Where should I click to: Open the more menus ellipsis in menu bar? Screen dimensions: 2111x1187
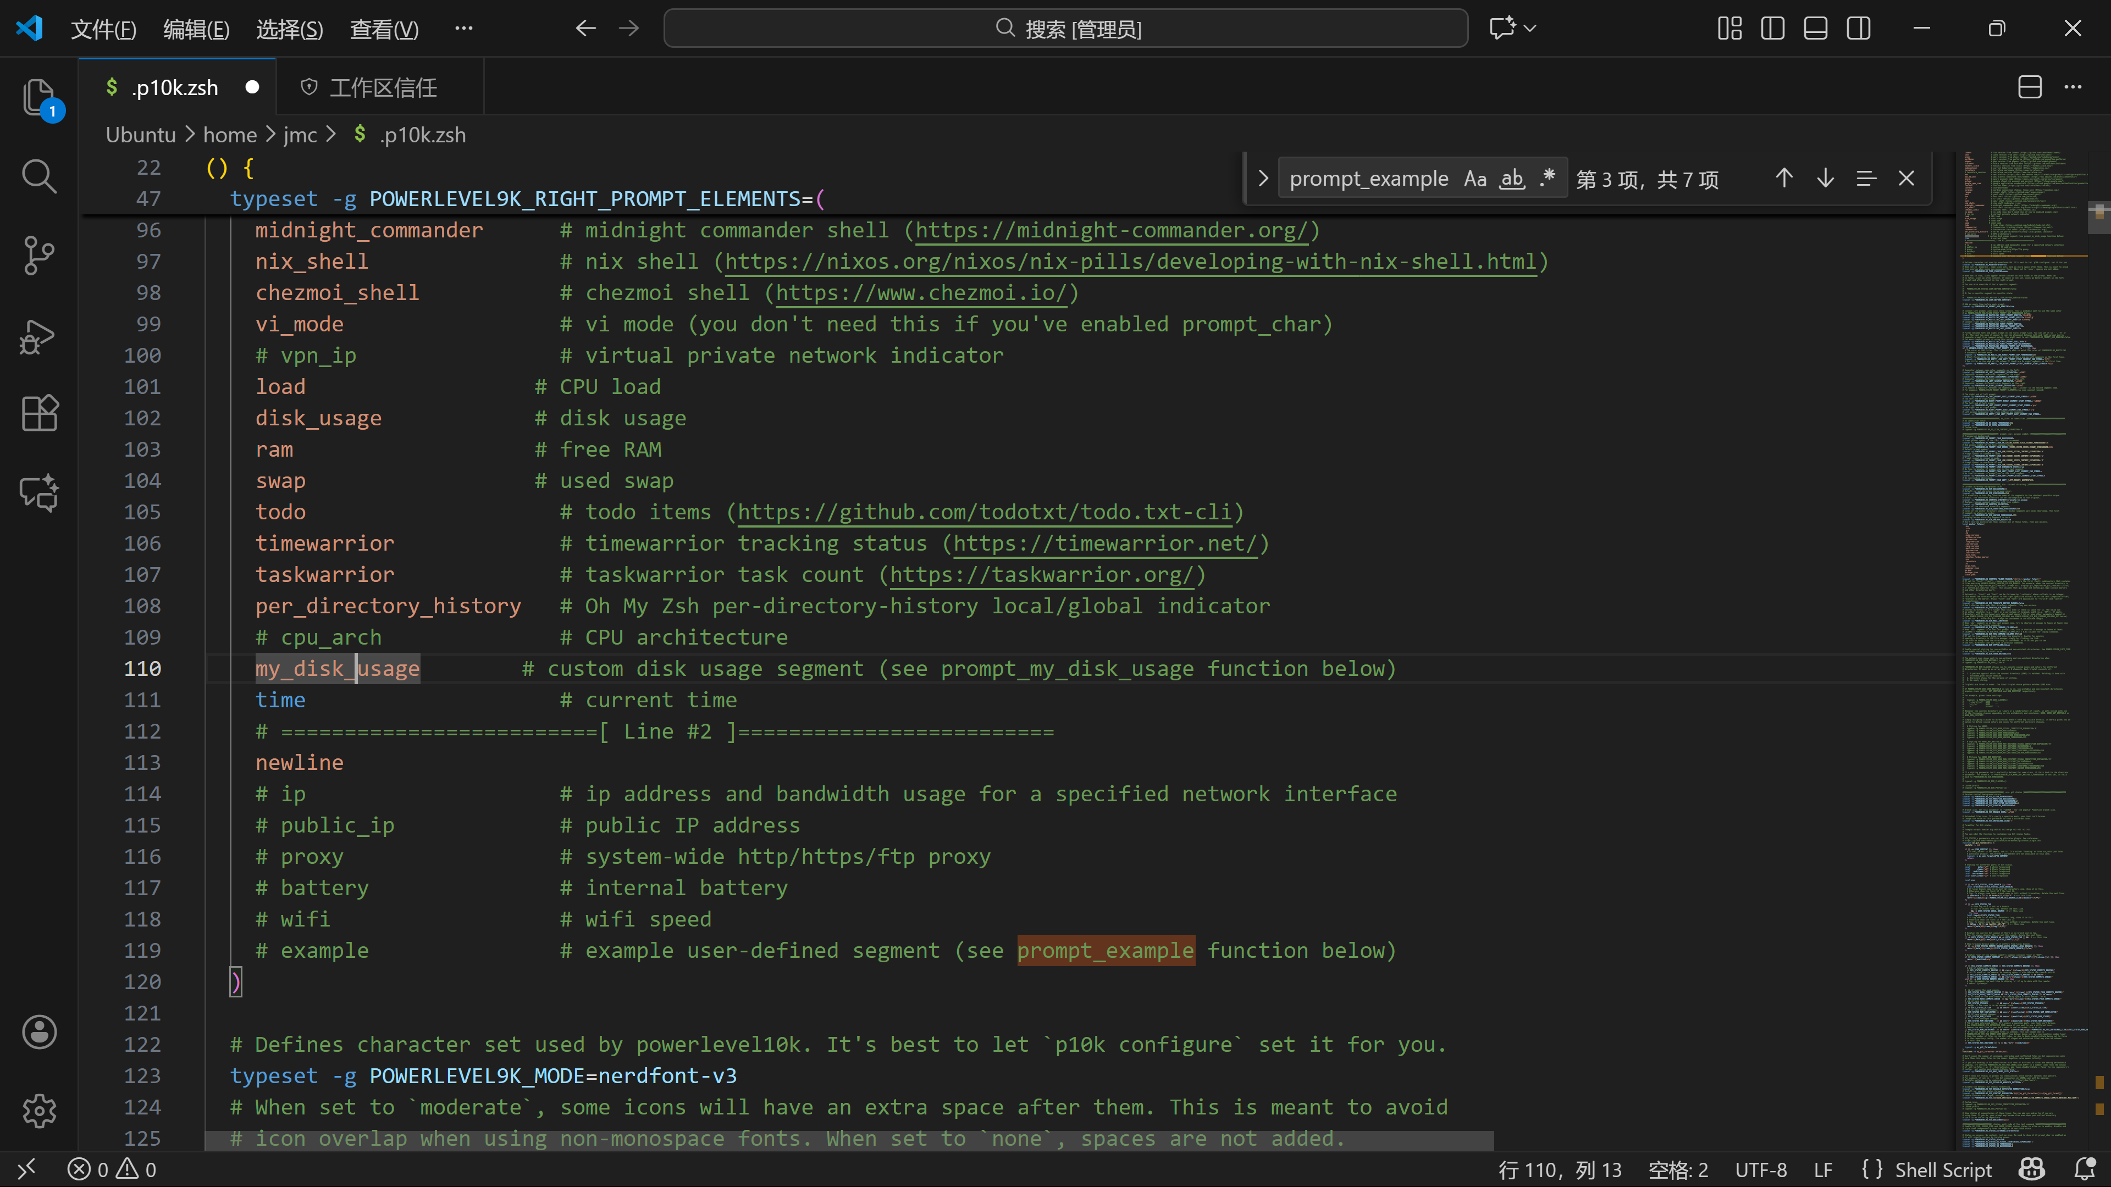pyautogui.click(x=464, y=29)
